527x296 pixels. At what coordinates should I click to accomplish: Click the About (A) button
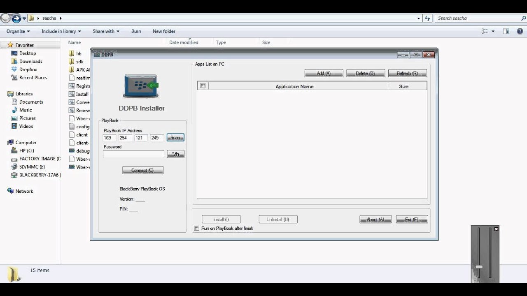click(x=375, y=220)
